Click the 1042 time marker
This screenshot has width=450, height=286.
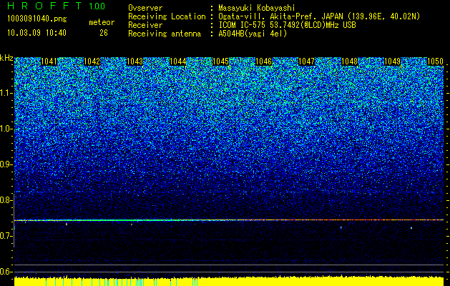coord(92,61)
